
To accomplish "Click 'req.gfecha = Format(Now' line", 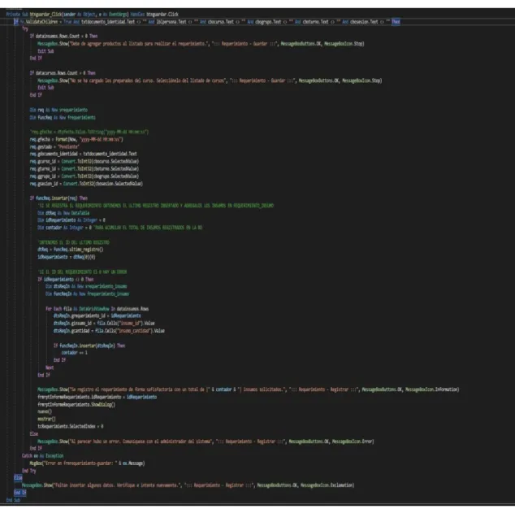I will click(76, 139).
